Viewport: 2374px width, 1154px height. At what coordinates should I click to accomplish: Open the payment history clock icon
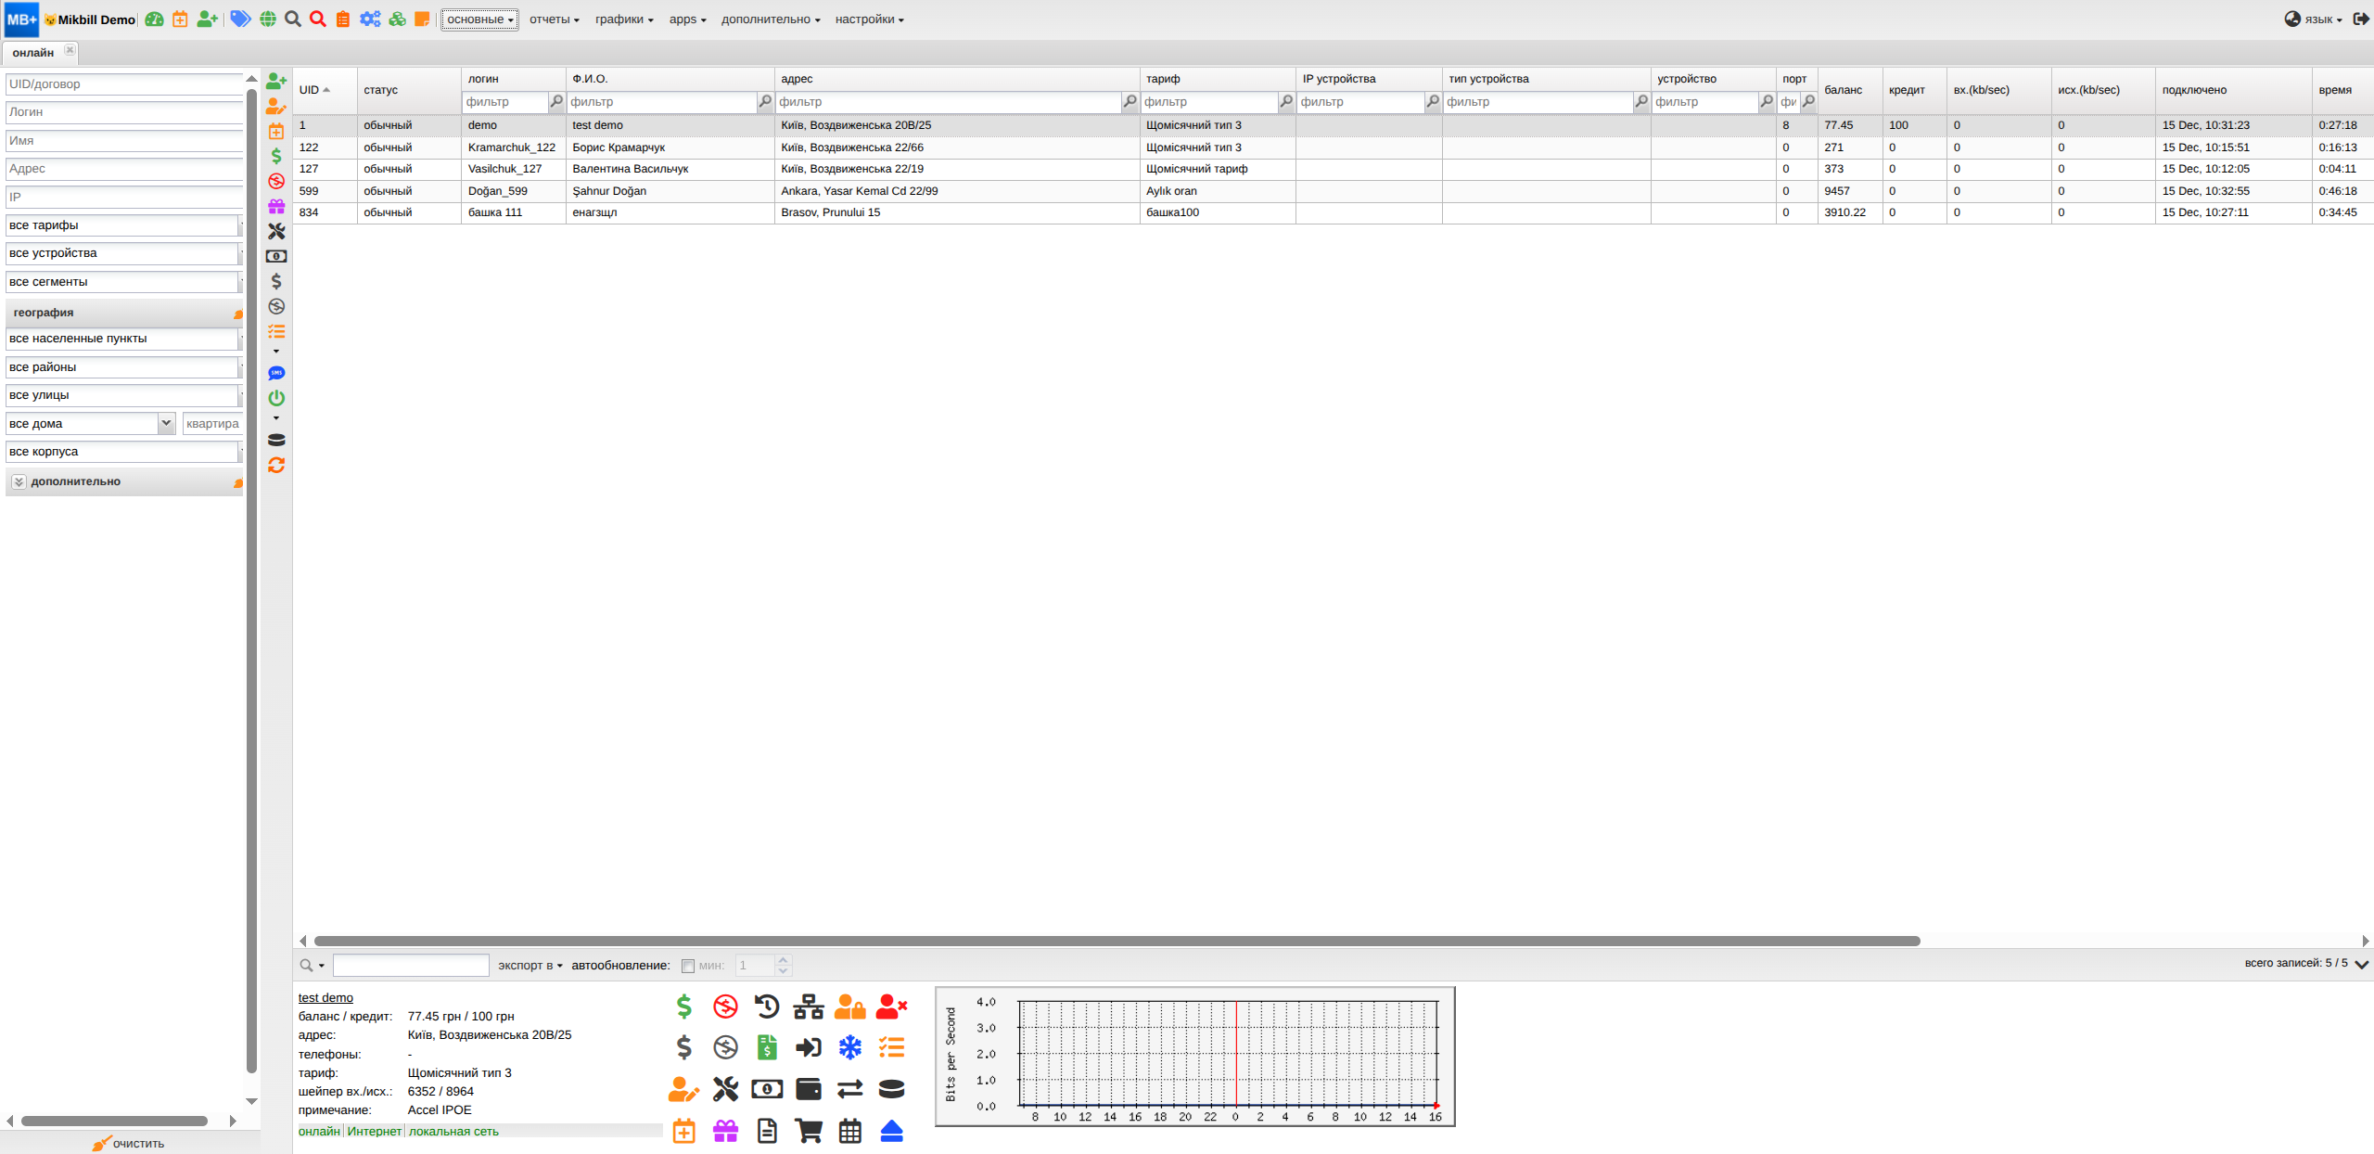click(766, 1006)
